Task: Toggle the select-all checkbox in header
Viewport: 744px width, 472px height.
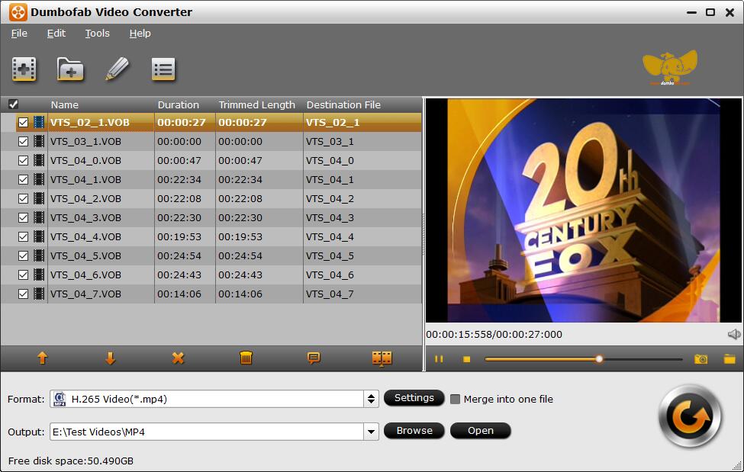Action: [x=13, y=104]
